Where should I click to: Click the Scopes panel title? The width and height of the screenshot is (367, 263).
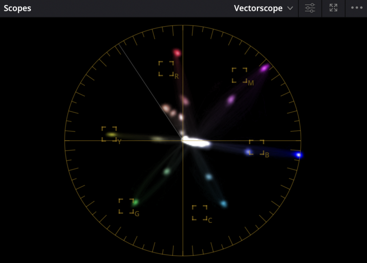pyautogui.click(x=17, y=8)
